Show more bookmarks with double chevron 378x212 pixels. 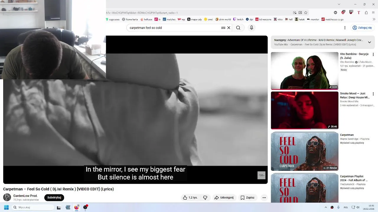click(x=374, y=19)
